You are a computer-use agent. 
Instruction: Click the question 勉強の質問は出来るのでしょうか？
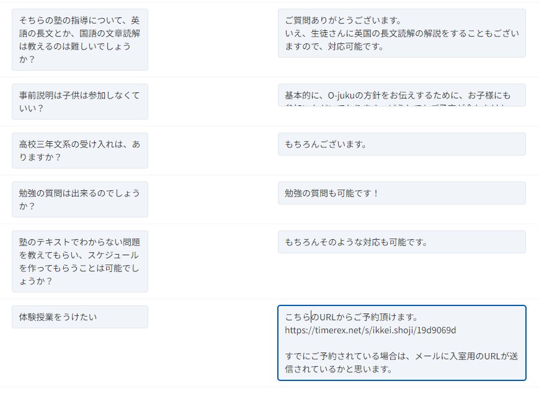[80, 199]
